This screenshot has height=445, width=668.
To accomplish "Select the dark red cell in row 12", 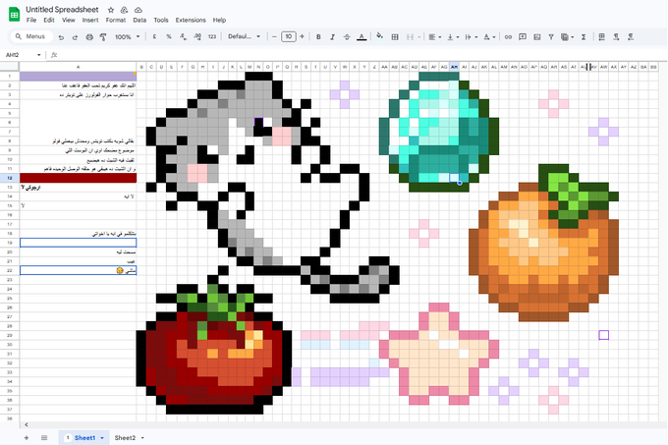I will point(78,178).
